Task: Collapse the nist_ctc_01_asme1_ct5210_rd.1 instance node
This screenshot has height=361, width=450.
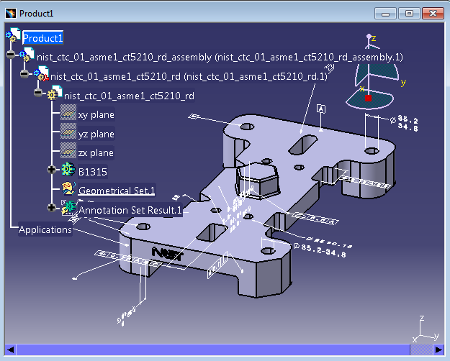Action: coord(24,73)
